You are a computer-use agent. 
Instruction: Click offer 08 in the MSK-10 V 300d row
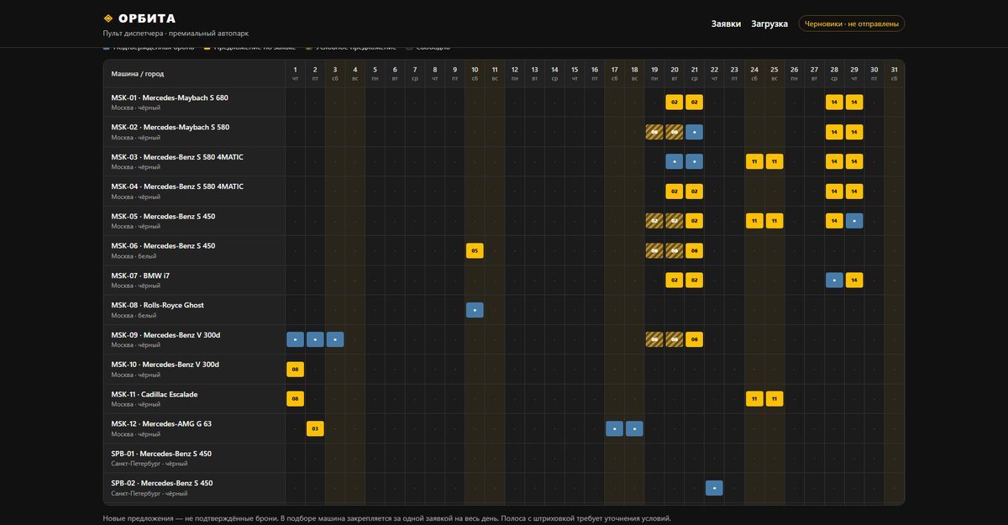pyautogui.click(x=295, y=369)
